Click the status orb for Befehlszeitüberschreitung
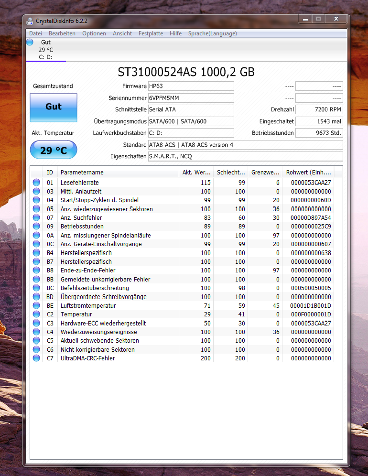 point(36,288)
